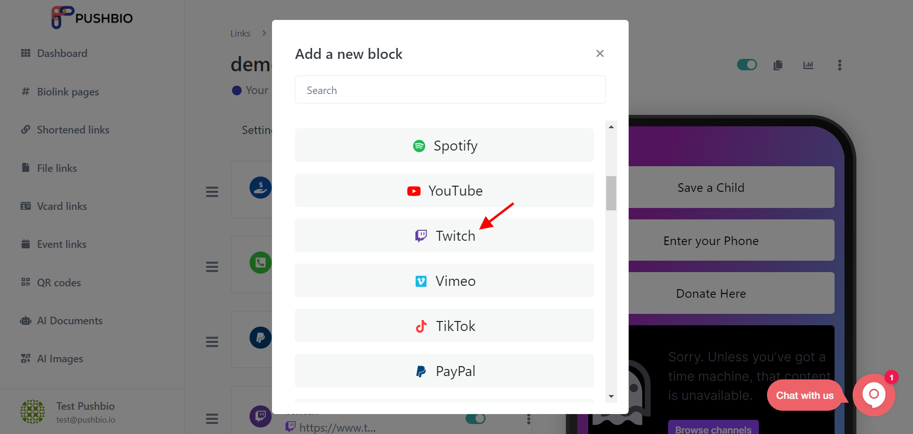Screen dimensions: 913x434
Task: Click the green phone block icon
Action: 260,263
